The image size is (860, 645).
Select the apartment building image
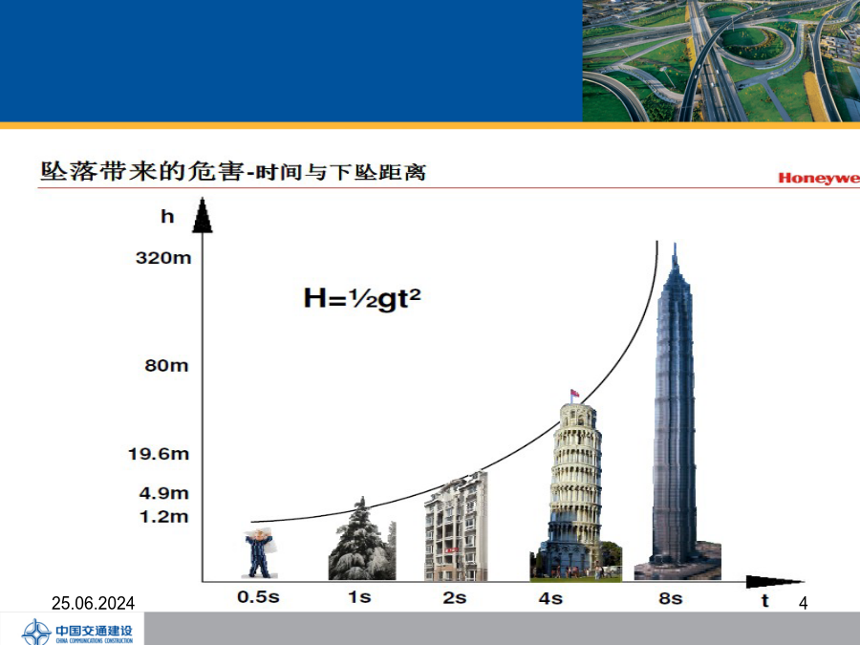click(456, 527)
